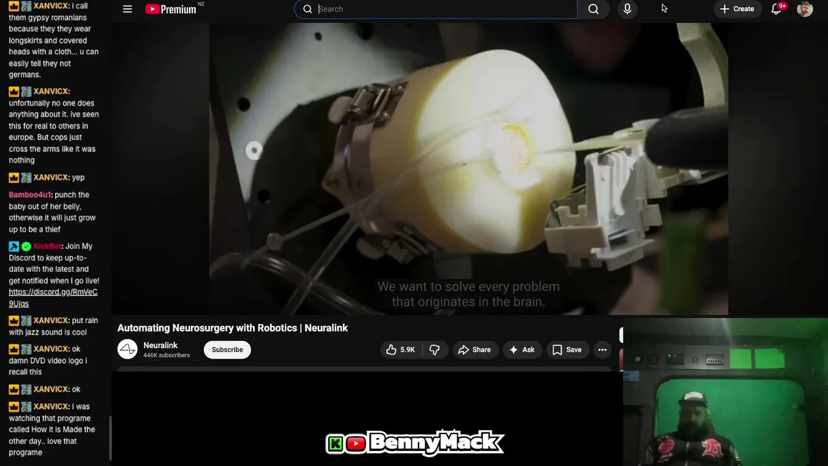
Task: Click Bamboo4u1 username in chat
Action: pyautogui.click(x=30, y=195)
